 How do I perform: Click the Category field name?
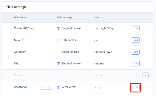(20, 52)
